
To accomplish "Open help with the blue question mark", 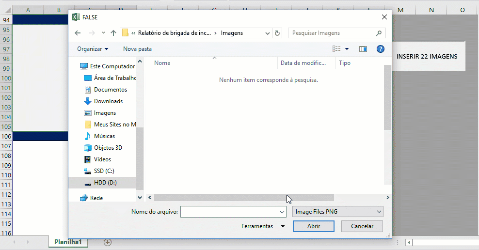I will tap(380, 49).
